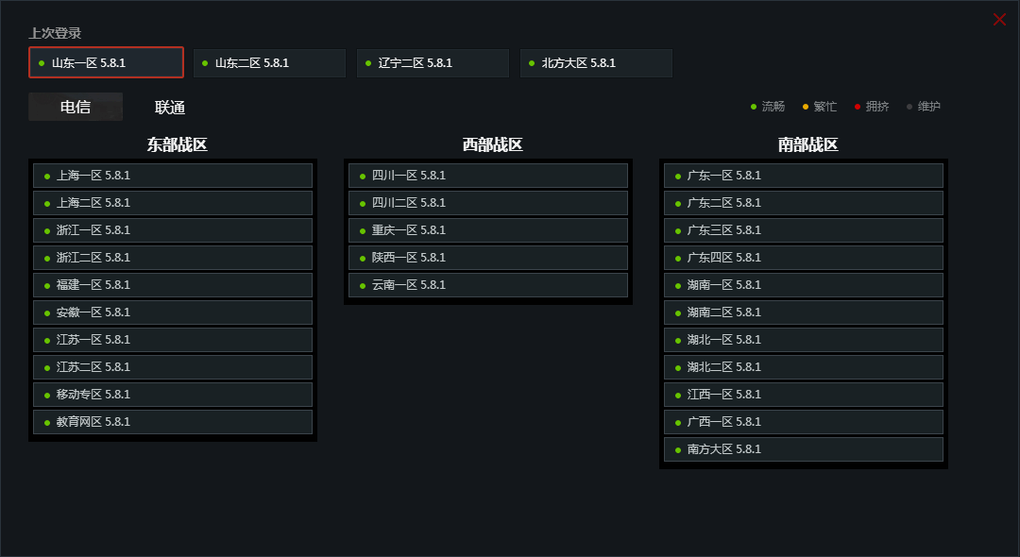This screenshot has height=557, width=1020.
Task: Choose last login server 山东二区 5.8.1
Action: coord(269,63)
